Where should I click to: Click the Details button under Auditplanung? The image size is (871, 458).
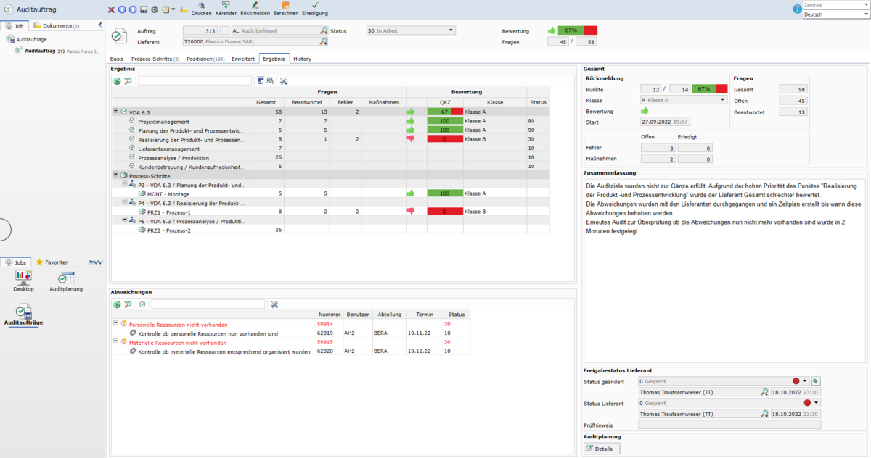[602, 449]
